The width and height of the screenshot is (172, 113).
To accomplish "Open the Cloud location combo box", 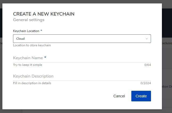I will [x=82, y=39].
